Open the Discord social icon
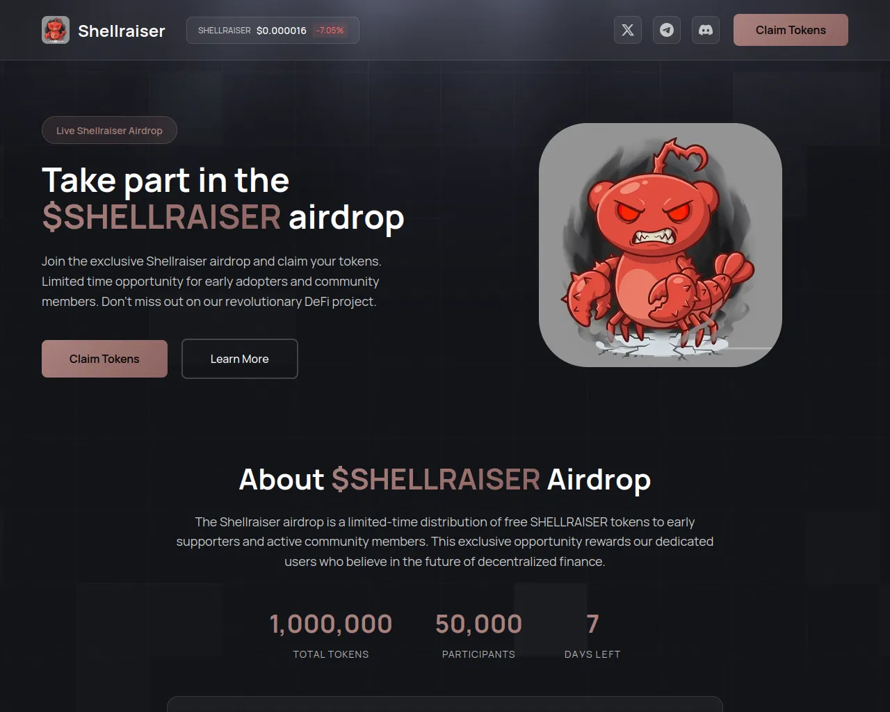Screen dimensions: 890x712 706,30
